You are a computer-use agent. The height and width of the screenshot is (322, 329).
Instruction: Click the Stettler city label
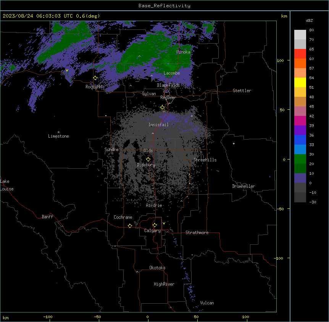tap(242, 91)
